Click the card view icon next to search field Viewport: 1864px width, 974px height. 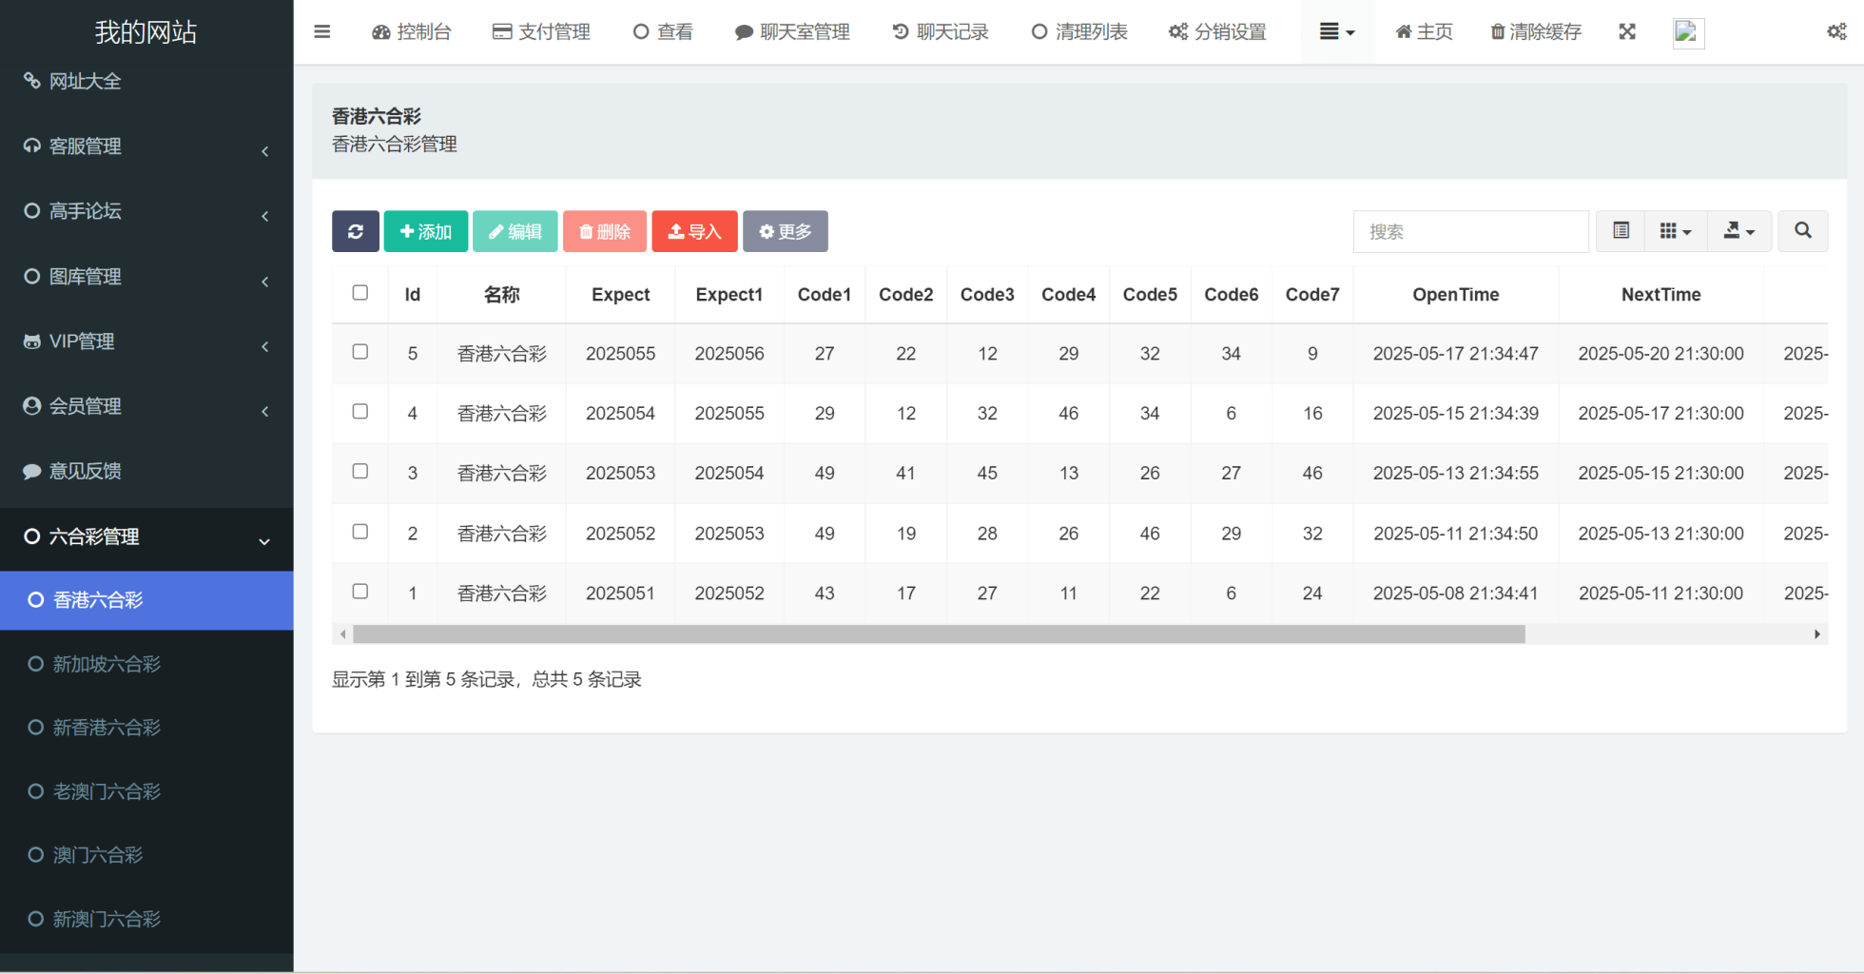pyautogui.click(x=1620, y=231)
